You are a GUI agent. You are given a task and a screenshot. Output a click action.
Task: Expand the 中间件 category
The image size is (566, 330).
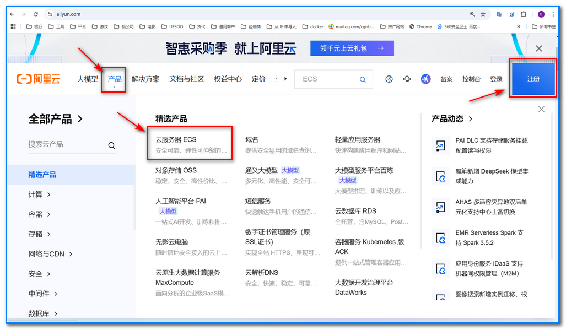[43, 294]
